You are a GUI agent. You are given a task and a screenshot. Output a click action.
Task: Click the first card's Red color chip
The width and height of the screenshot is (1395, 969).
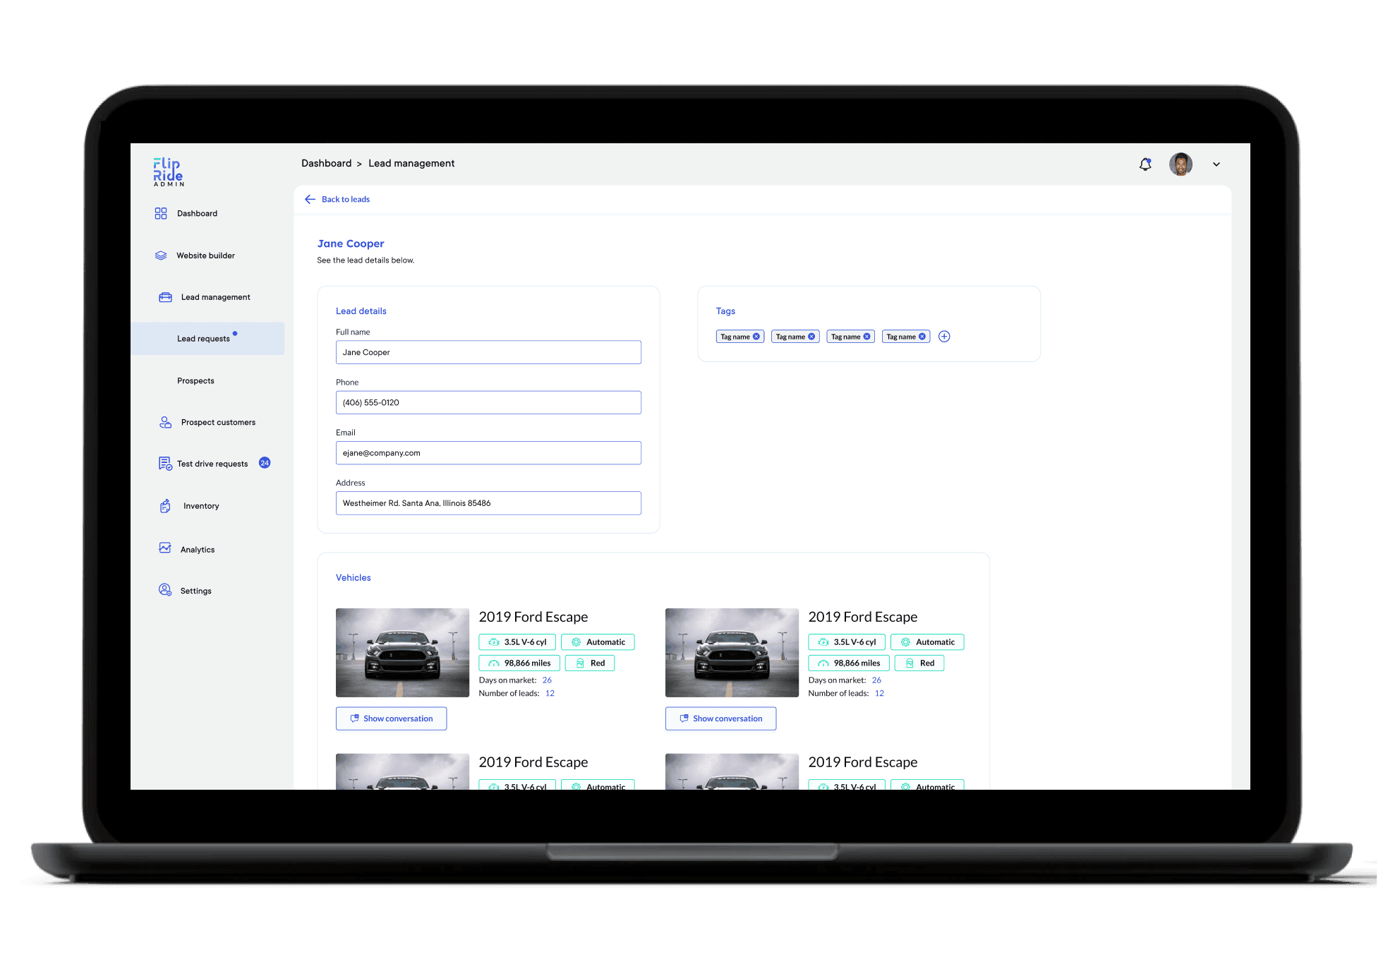(590, 663)
